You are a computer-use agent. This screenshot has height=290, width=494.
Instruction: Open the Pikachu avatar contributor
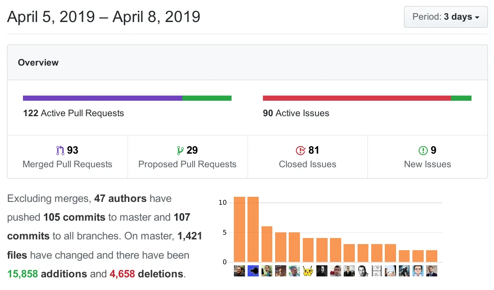pyautogui.click(x=308, y=271)
